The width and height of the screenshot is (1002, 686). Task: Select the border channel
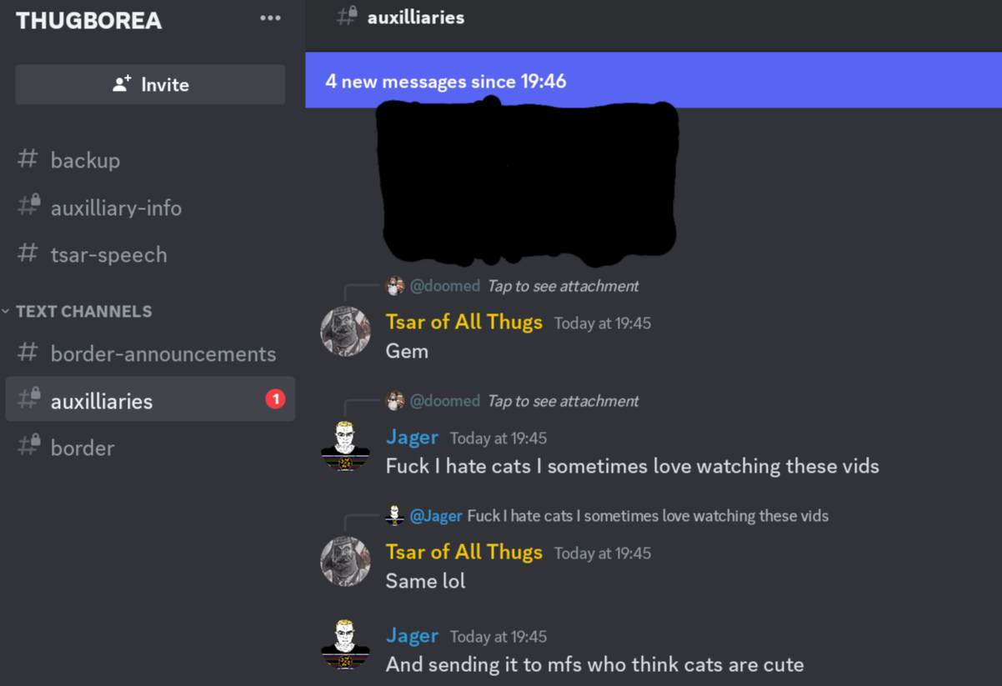(x=150, y=448)
